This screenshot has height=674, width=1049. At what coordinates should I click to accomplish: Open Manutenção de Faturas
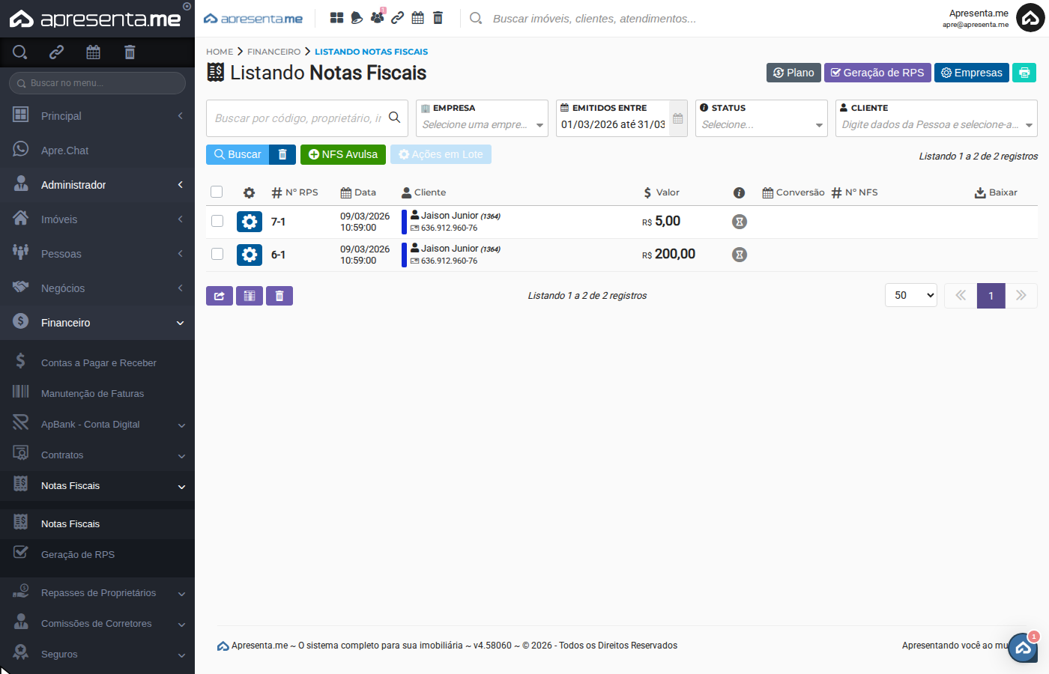click(97, 394)
